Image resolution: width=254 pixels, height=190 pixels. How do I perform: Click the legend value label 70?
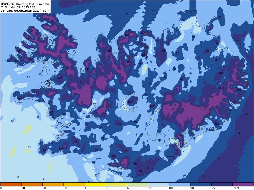coord(150,188)
